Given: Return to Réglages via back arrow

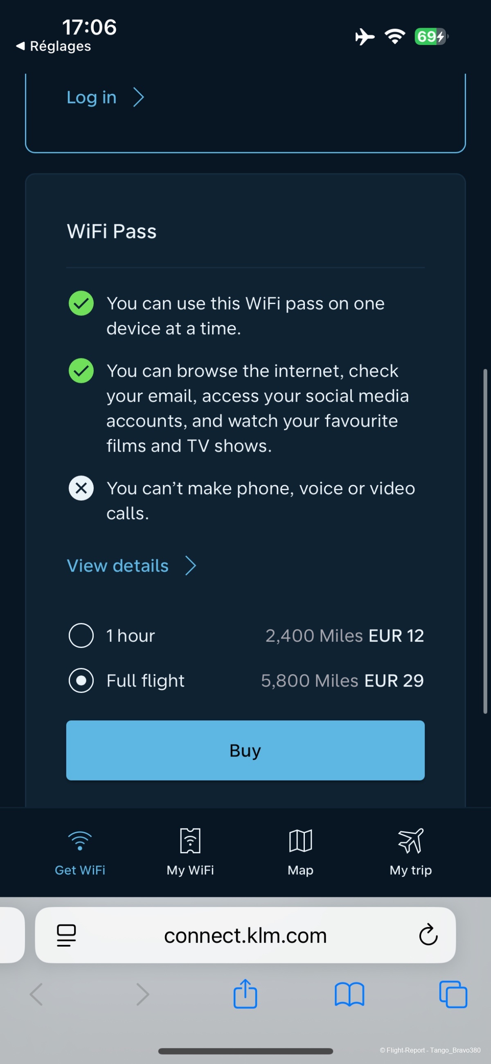Looking at the screenshot, I should coord(20,46).
